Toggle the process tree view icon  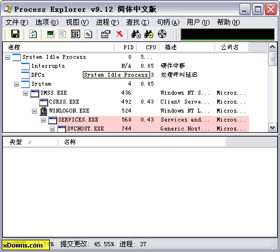62,34
